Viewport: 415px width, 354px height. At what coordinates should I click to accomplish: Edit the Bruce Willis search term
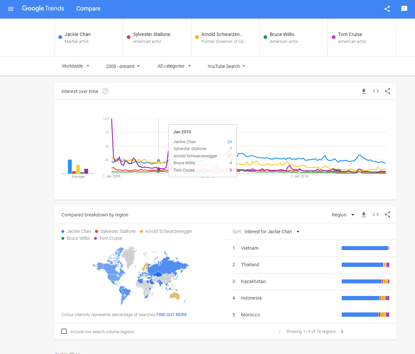click(294, 38)
